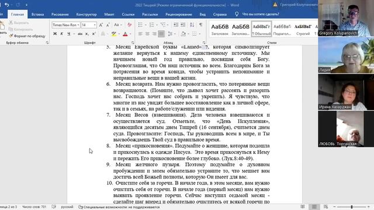
Task: Click the zoom slider handle in status bar
Action: [x=352, y=207]
